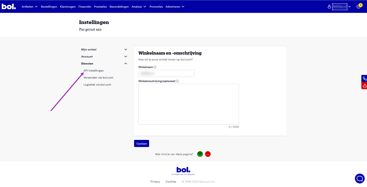Open API Instellingen in sidebar
This screenshot has height=187, width=367.
(93, 71)
